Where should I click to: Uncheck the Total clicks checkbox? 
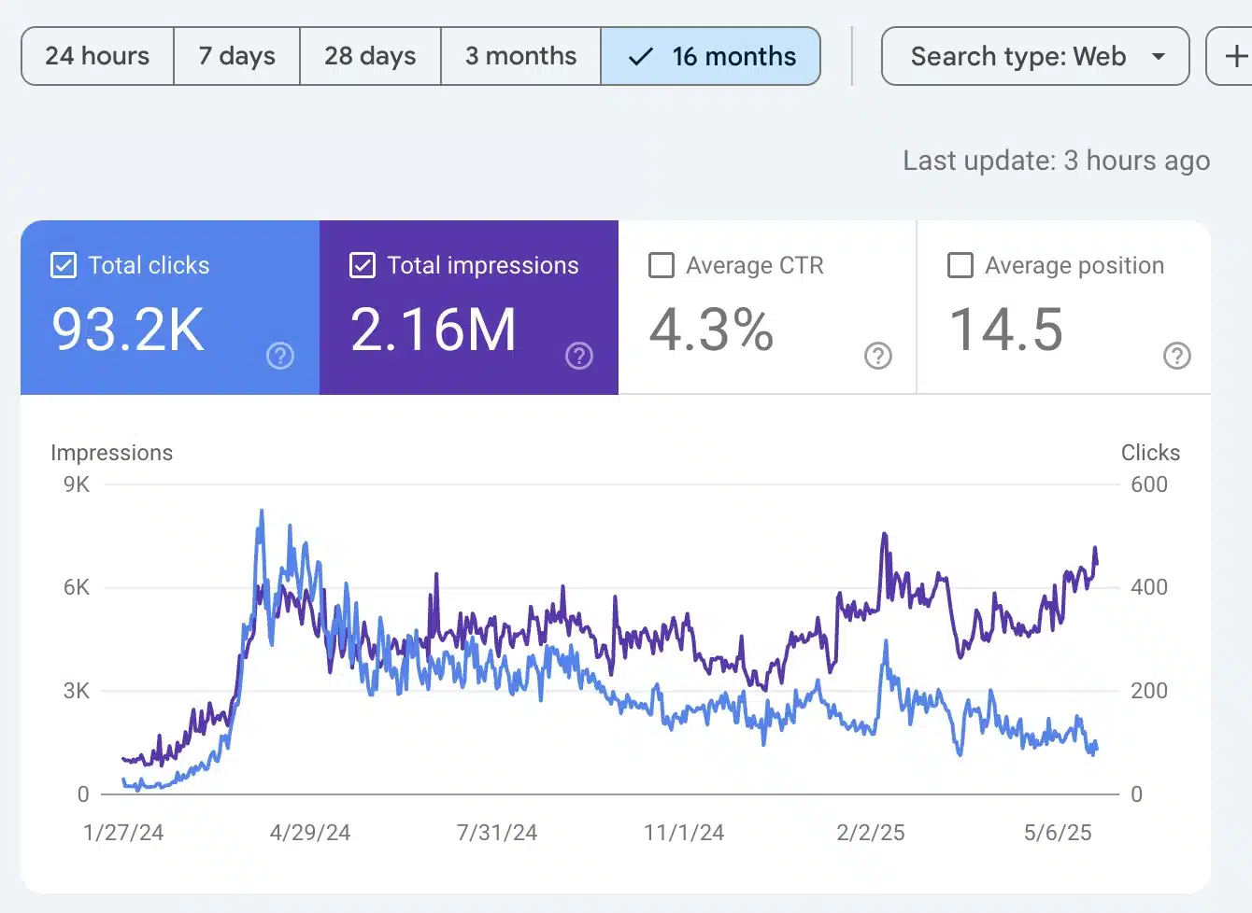[x=64, y=266]
